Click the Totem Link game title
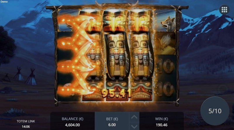 [26, 121]
